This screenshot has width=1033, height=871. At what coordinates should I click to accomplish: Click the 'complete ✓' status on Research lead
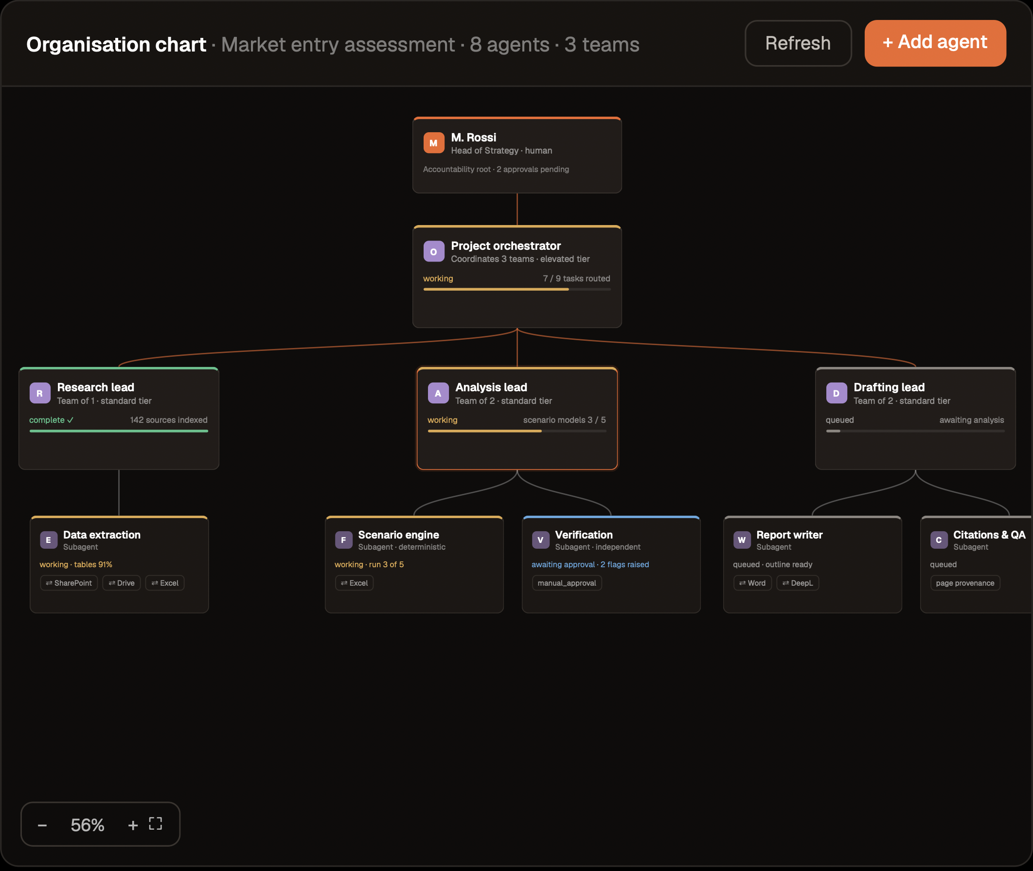pos(52,419)
